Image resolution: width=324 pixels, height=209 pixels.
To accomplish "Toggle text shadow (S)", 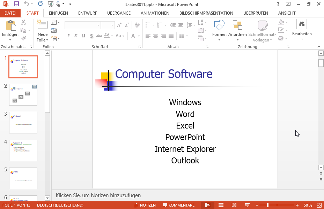I will 91,36.
